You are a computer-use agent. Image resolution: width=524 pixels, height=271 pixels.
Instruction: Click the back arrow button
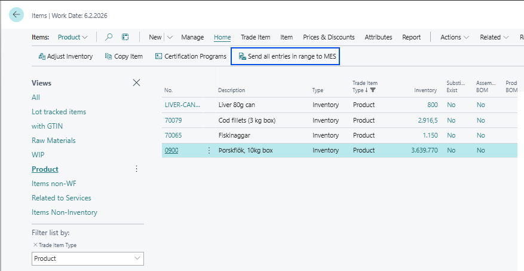tap(16, 15)
